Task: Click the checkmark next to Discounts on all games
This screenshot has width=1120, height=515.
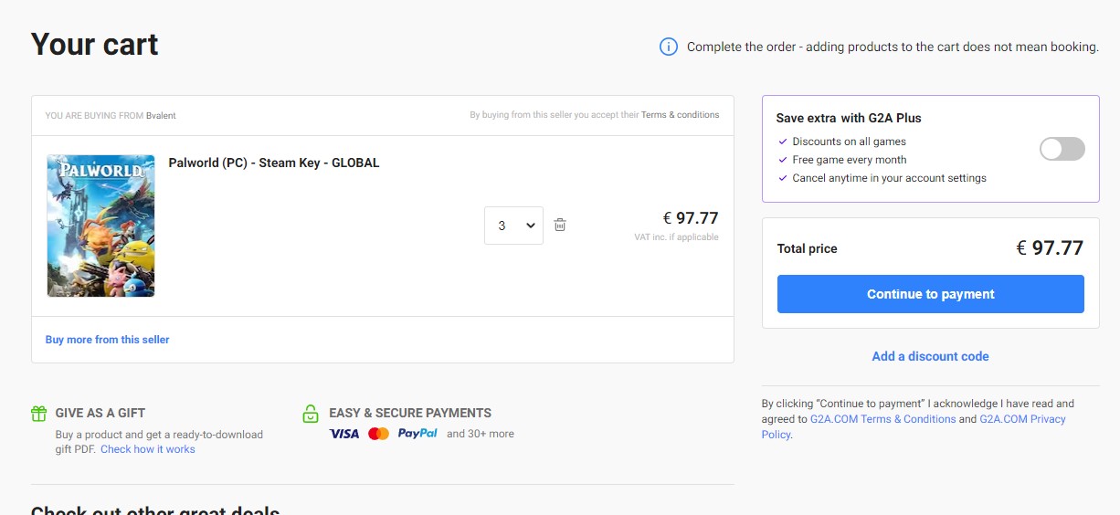Action: 783,142
